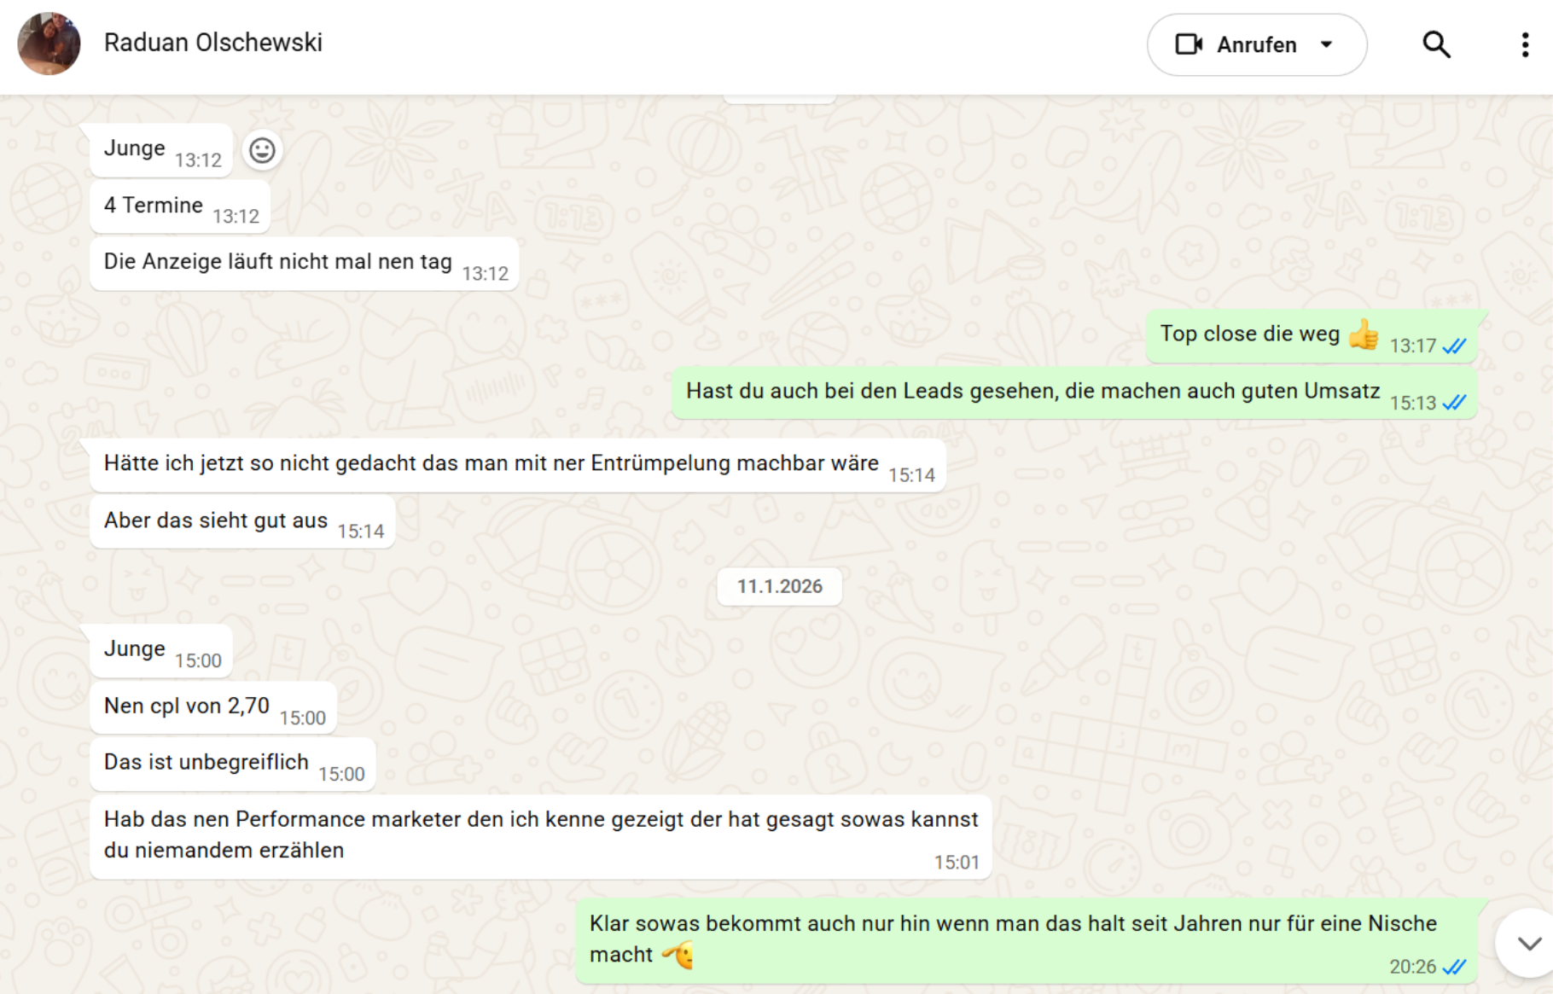The width and height of the screenshot is (1553, 994).
Task: Click the 15:14 timestamp on the Entrümpelung message
Action: click(x=911, y=475)
